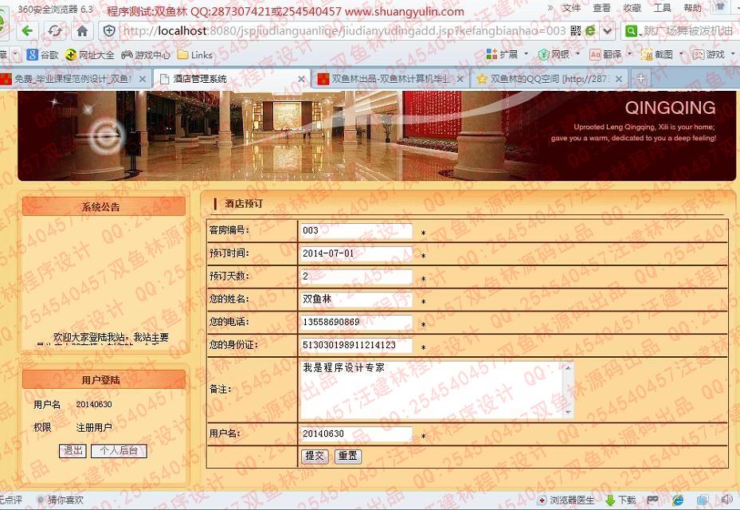740x510 pixels.
Task: Switch to the 免费_毕业课程范例设计 tab
Action: pyautogui.click(x=71, y=79)
